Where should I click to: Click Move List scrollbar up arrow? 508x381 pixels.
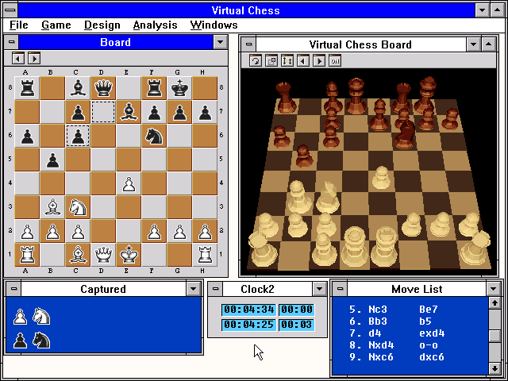click(495, 303)
